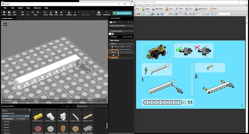Viewport: 249px width, 134px height.
Task: Select Compatible Parts list
Action: pyautogui.click(x=8, y=113)
